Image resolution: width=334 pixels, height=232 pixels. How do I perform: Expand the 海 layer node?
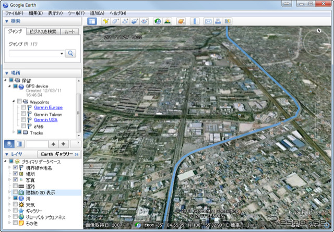9,198
